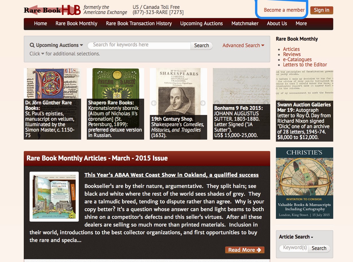Viewport: 353px width, 262px height.
Task: Open Letters to the Editor link
Action: (305, 65)
